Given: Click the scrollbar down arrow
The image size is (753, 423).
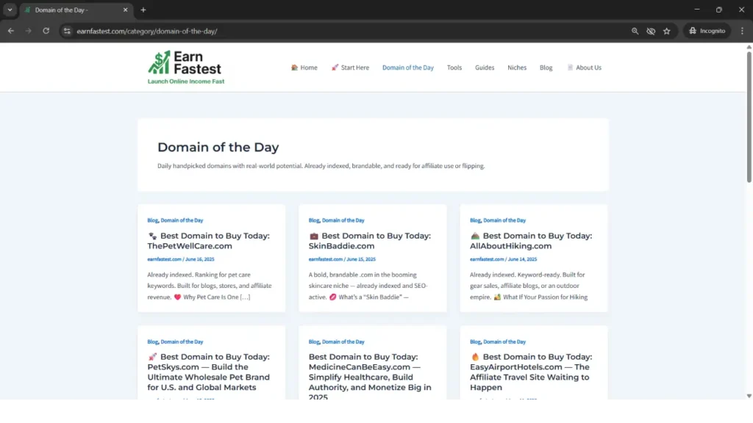Looking at the screenshot, I should tap(749, 396).
